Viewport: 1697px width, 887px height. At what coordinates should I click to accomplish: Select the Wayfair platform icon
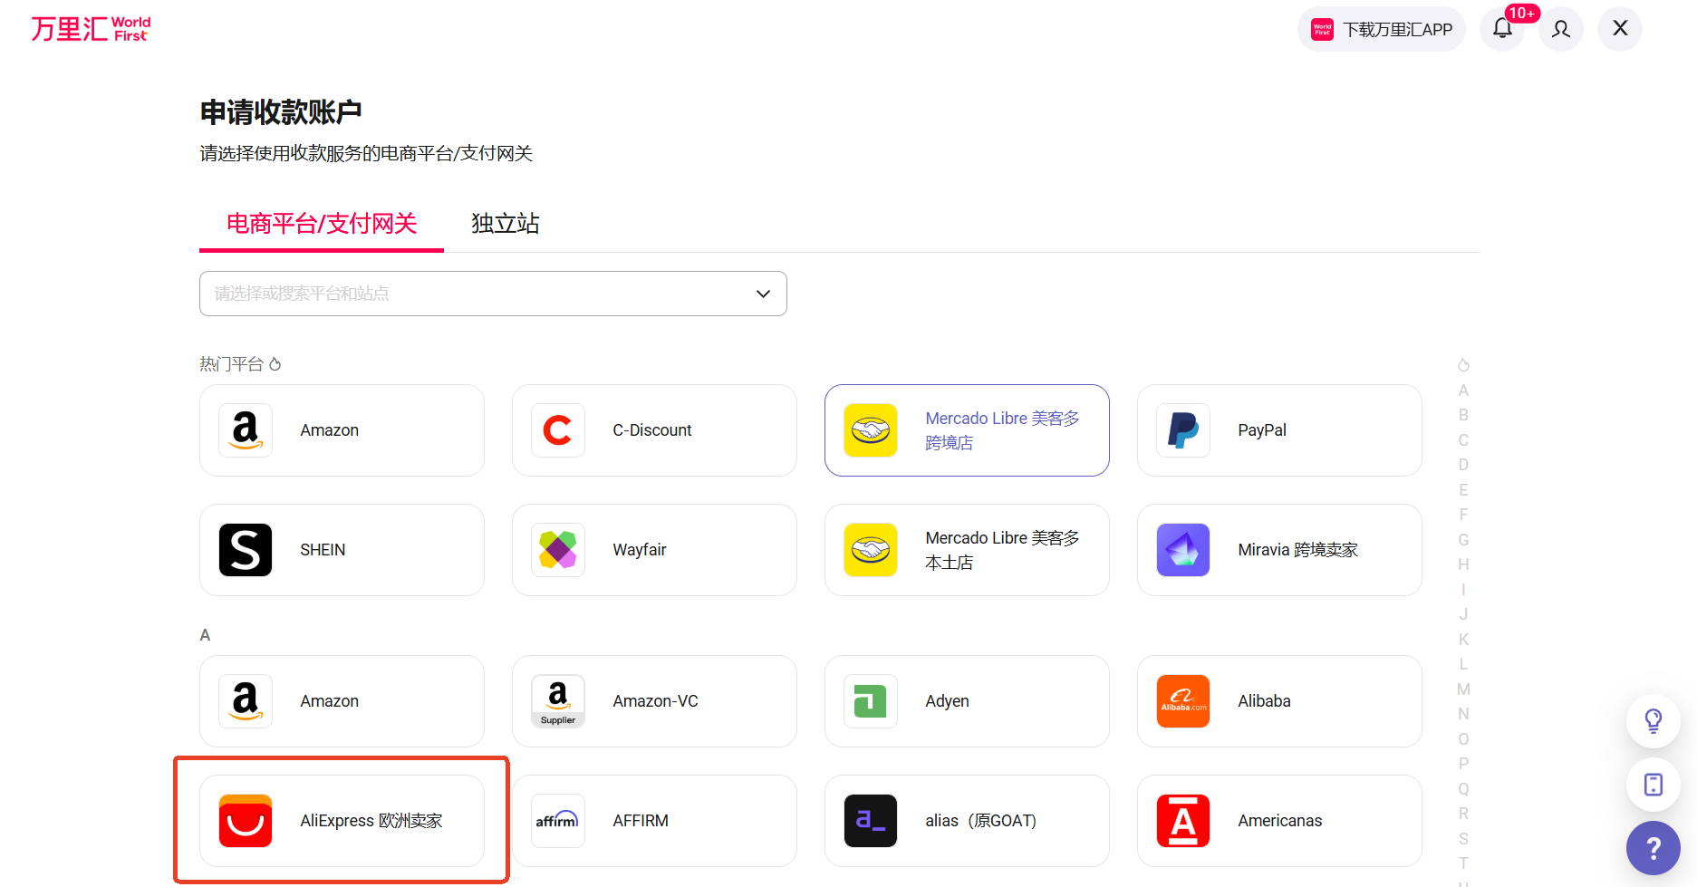558,550
